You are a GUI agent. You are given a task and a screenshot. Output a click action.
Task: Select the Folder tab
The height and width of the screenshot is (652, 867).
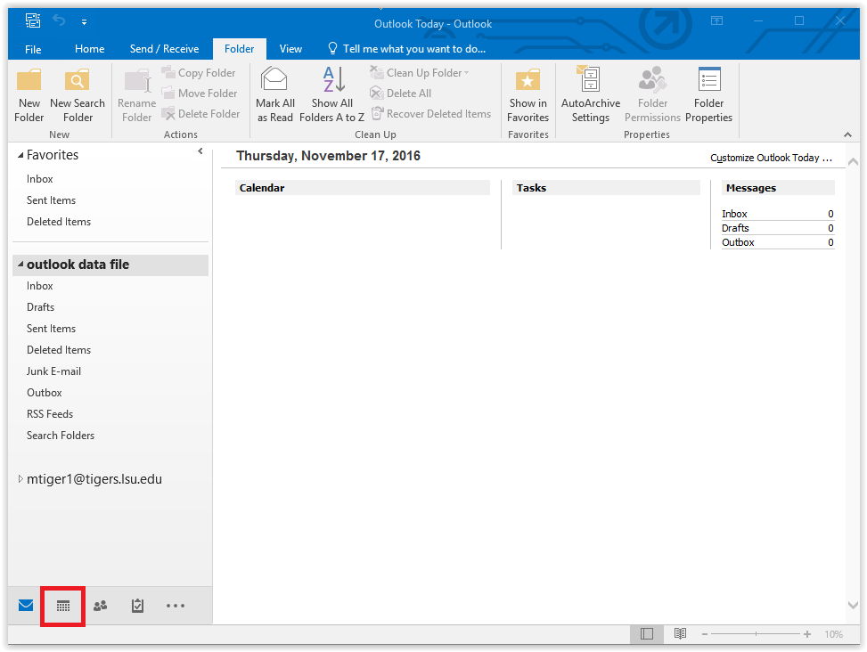(240, 49)
